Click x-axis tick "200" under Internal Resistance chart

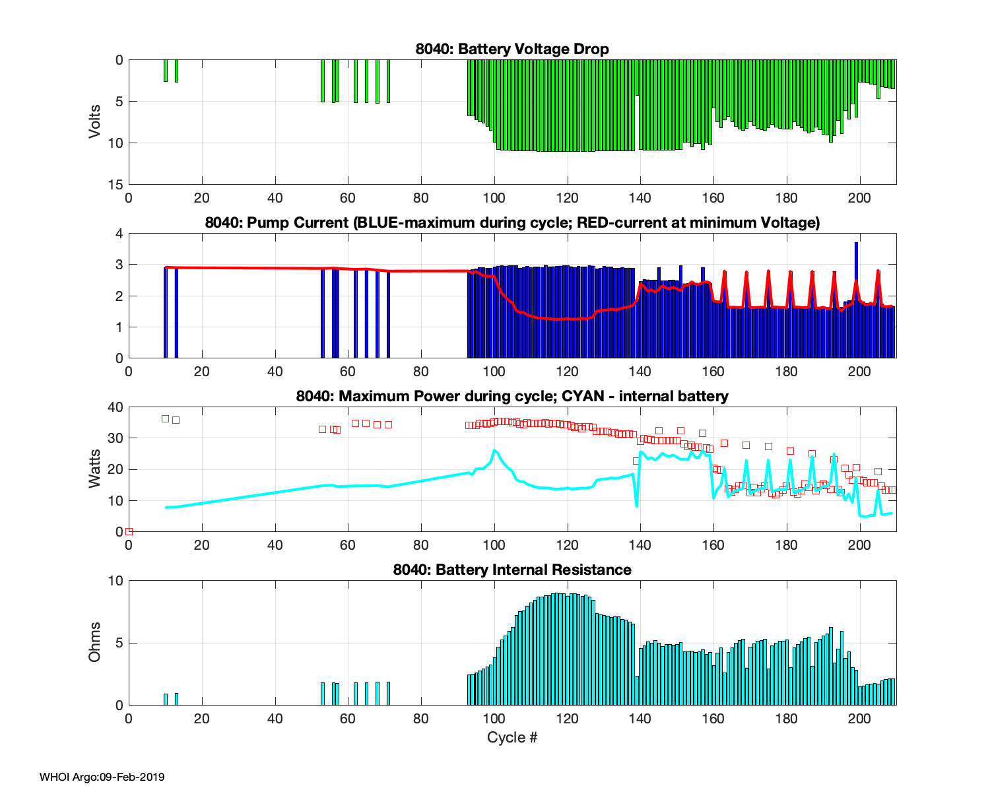(859, 718)
